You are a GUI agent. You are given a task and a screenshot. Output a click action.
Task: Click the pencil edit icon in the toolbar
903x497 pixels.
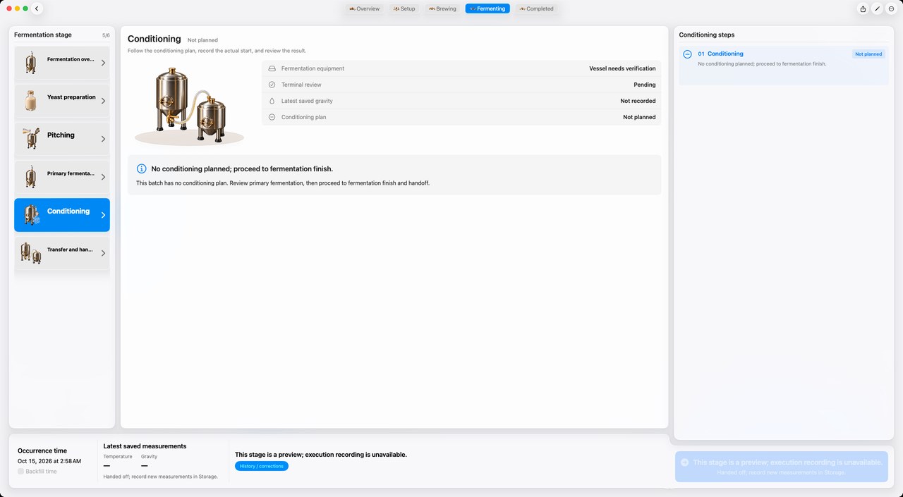point(877,8)
